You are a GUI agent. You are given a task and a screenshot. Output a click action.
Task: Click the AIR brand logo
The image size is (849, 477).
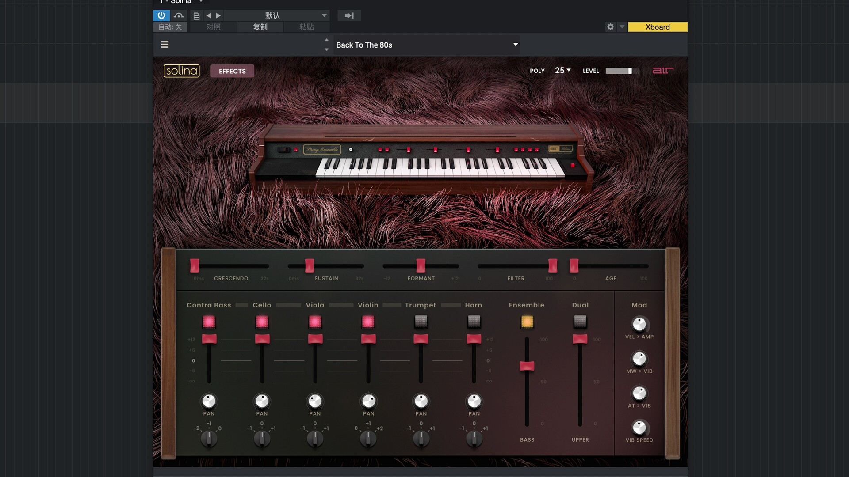point(663,71)
